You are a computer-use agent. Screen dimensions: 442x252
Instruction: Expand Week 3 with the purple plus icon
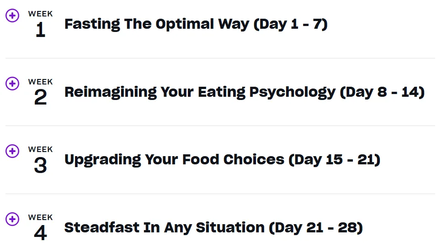[12, 151]
